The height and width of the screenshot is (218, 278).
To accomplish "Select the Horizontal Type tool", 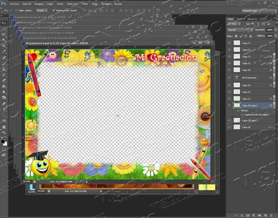I will point(3,109).
